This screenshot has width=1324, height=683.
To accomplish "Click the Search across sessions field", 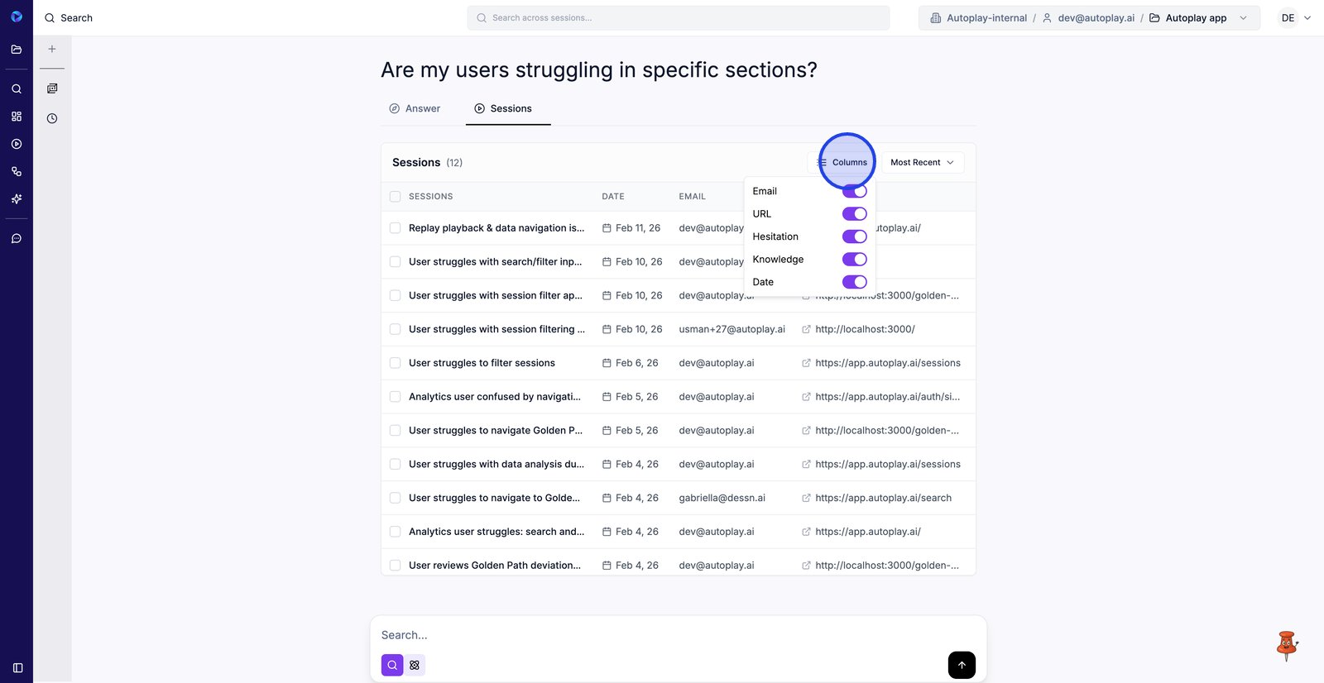I will click(679, 18).
